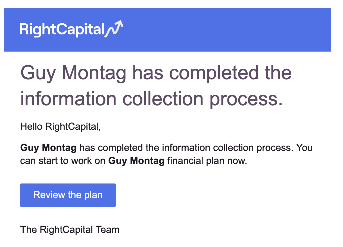Click the blue header banner background

pos(217,30)
